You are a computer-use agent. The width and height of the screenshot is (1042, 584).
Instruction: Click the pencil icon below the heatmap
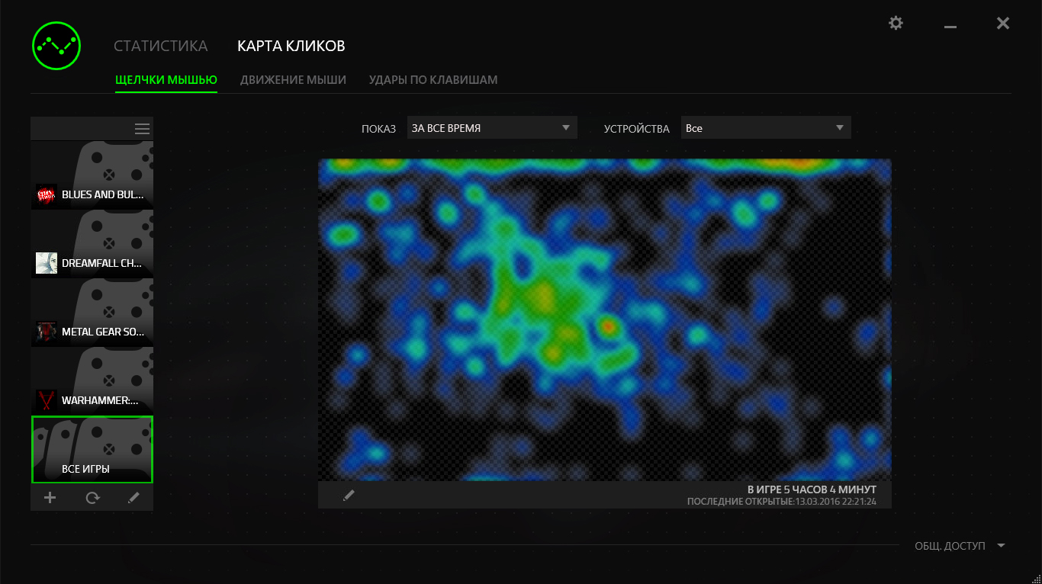coord(349,496)
